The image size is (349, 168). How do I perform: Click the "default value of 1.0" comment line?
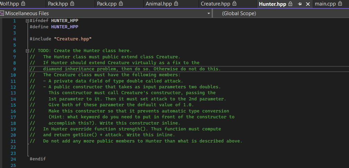(x=112, y=105)
